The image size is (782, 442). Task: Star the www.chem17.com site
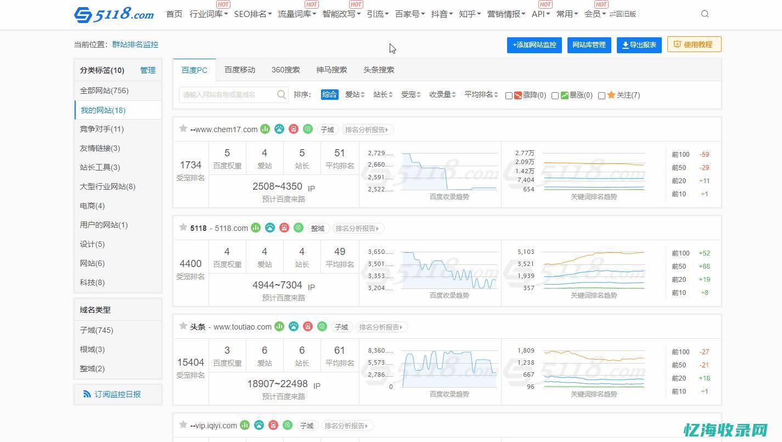click(x=183, y=128)
